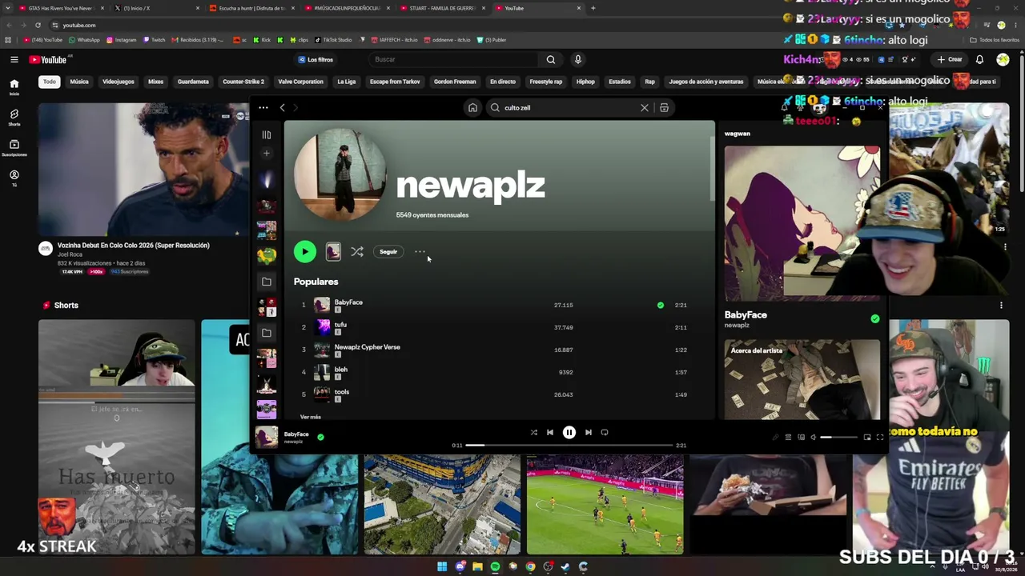This screenshot has height=576, width=1025.
Task: Click the Windows Start button
Action: pos(442,566)
